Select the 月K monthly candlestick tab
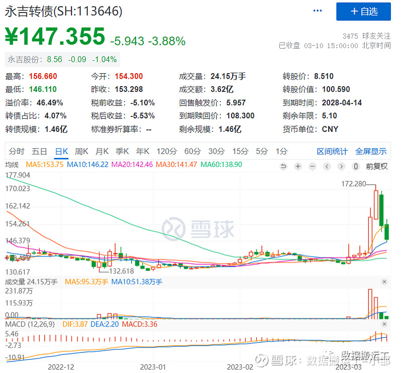 click(x=102, y=151)
